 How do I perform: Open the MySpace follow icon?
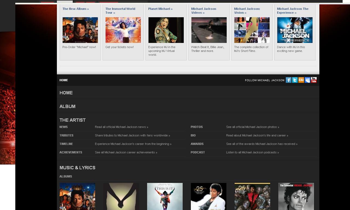click(307, 80)
